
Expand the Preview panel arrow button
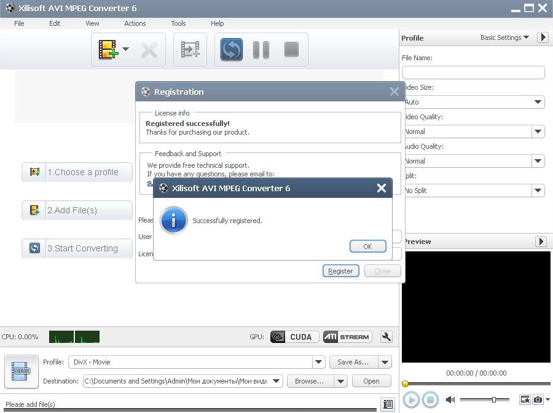pyautogui.click(x=541, y=242)
